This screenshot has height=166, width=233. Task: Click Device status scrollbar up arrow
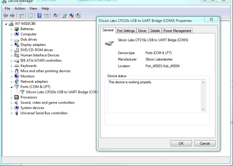click(x=203, y=82)
